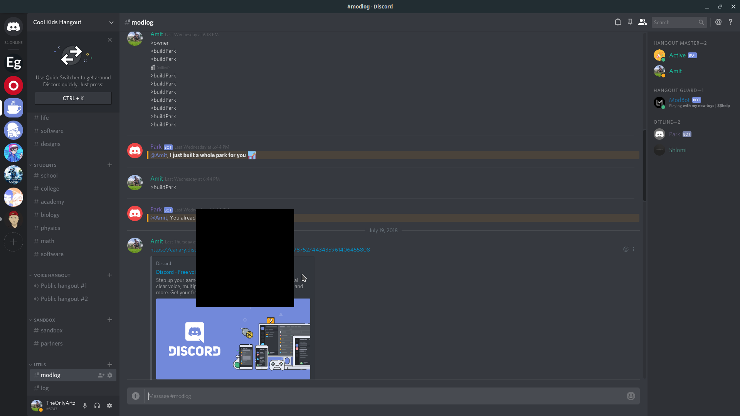Open the academy channel
Screen dimensions: 740x416
click(73, 202)
